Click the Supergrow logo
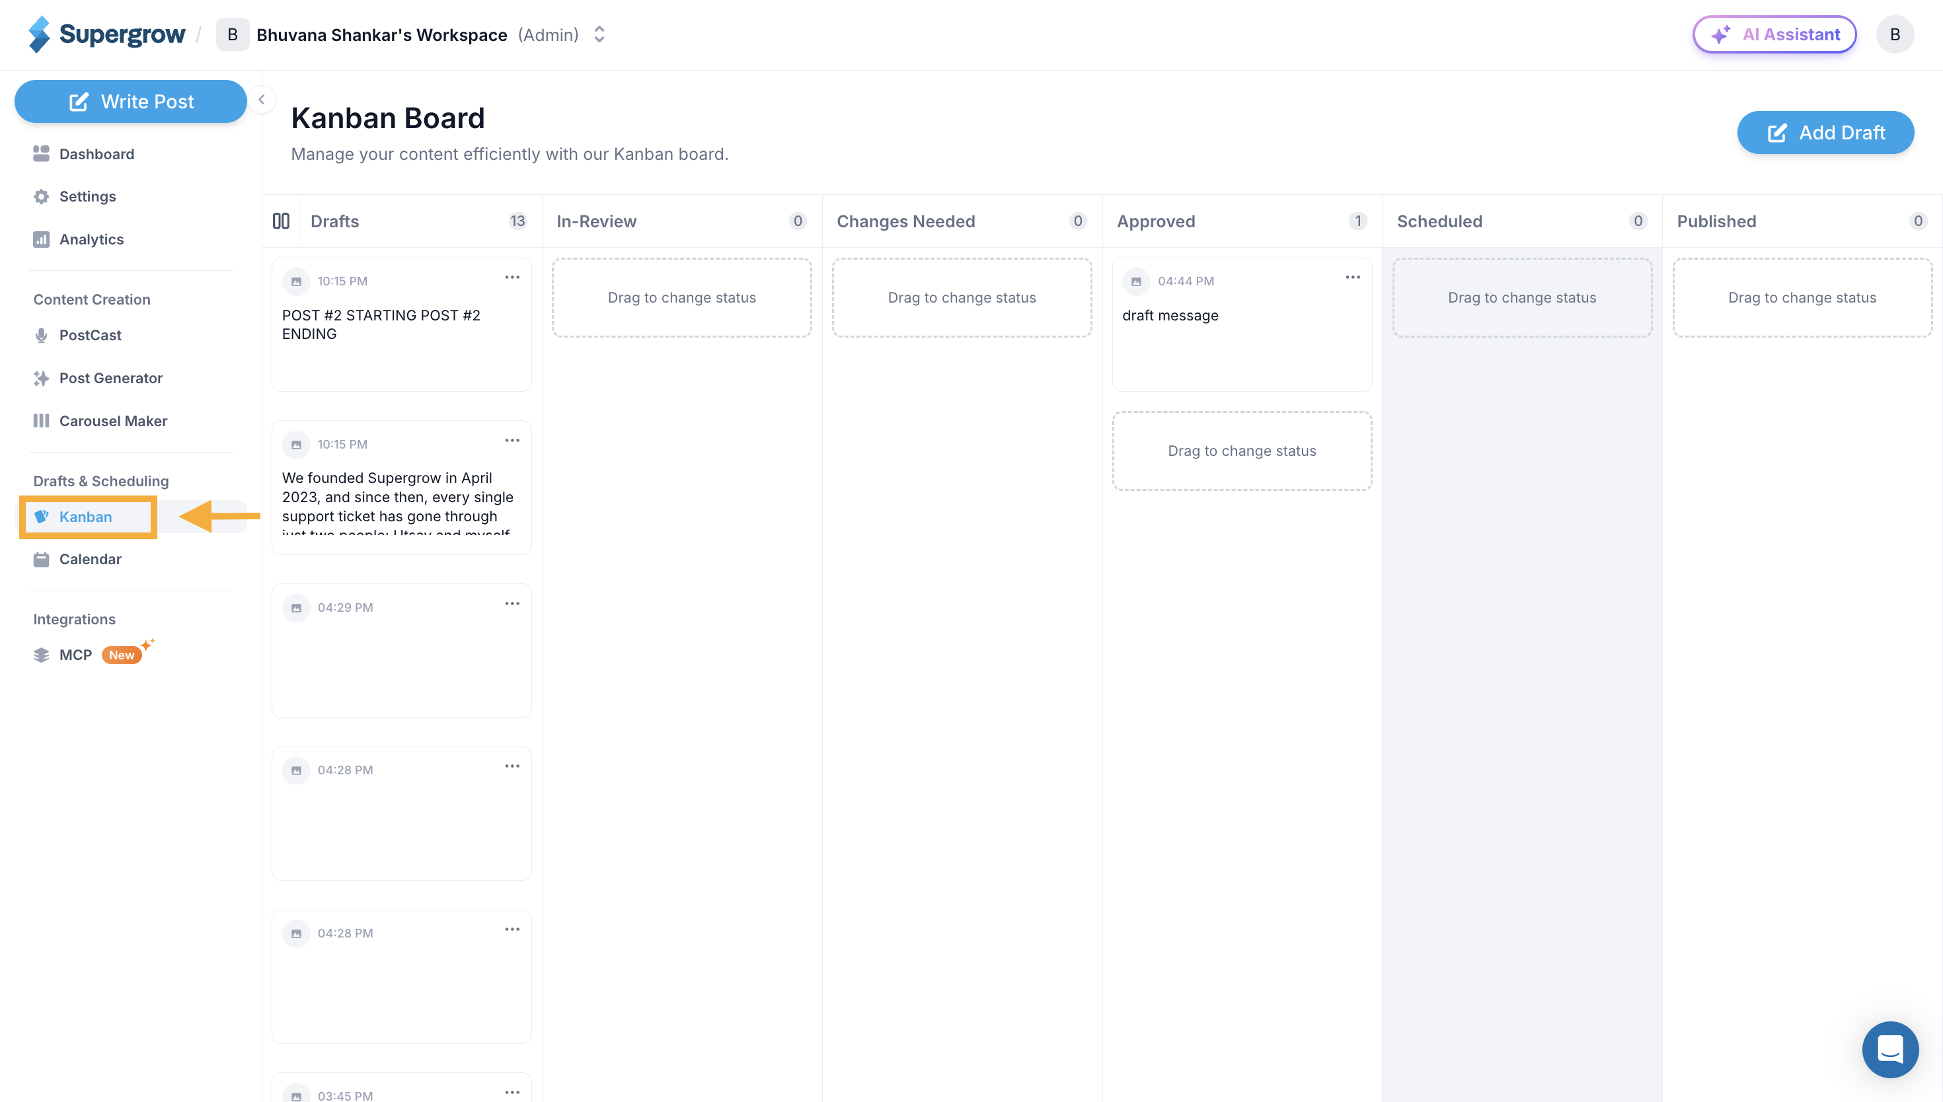 (x=106, y=35)
